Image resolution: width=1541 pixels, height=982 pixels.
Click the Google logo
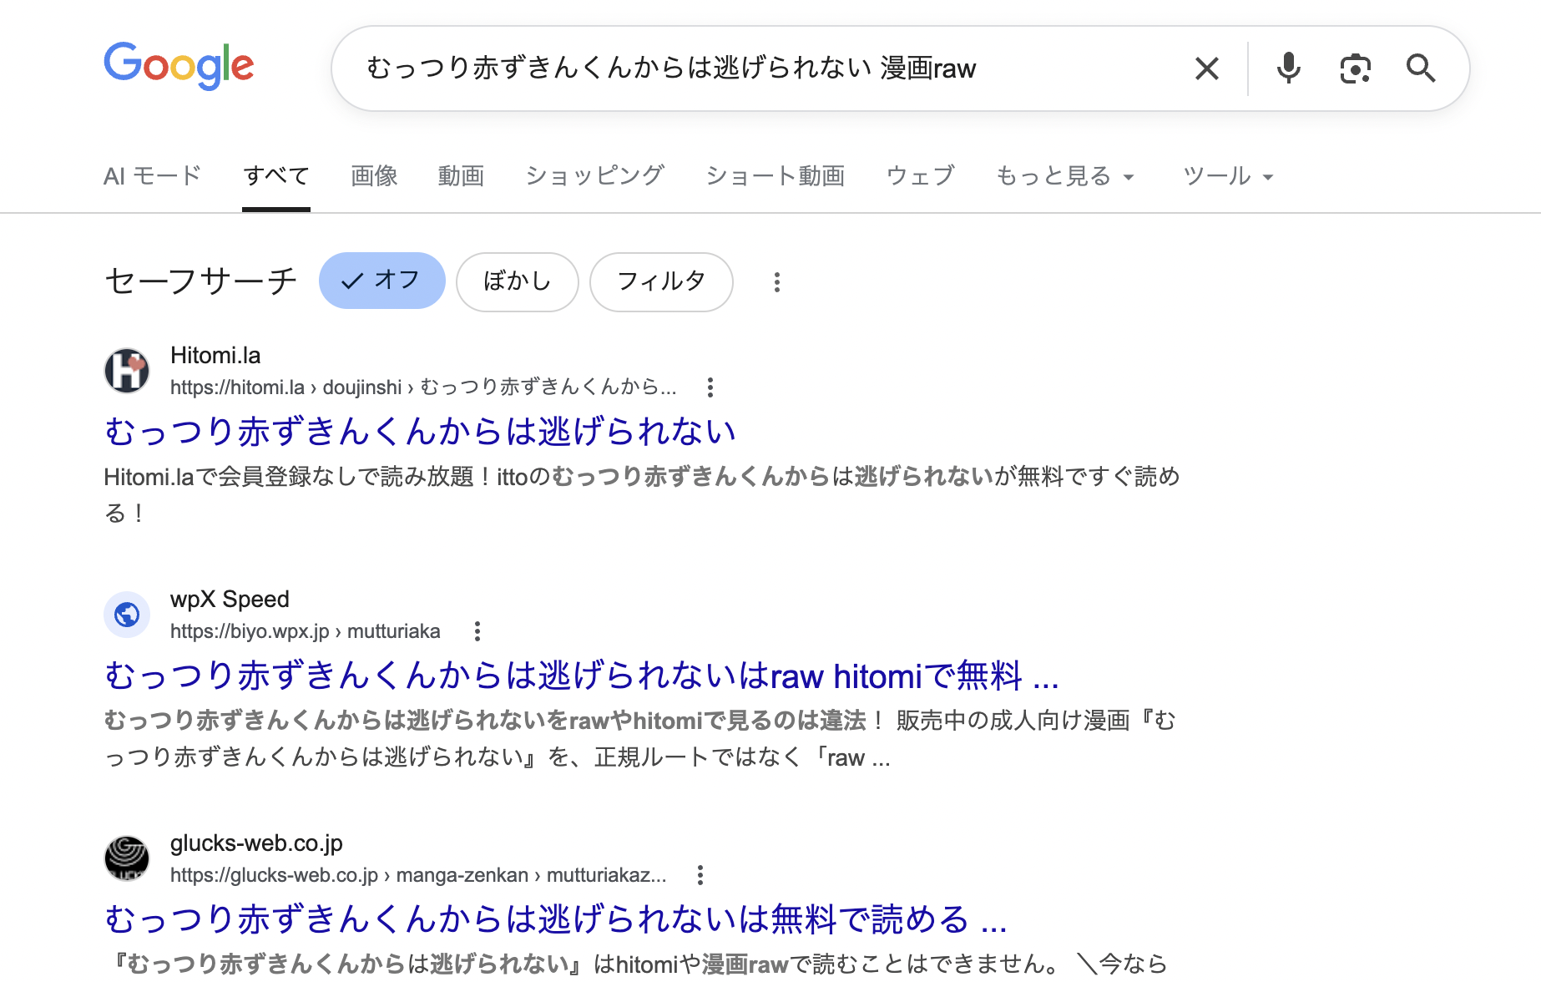click(179, 66)
